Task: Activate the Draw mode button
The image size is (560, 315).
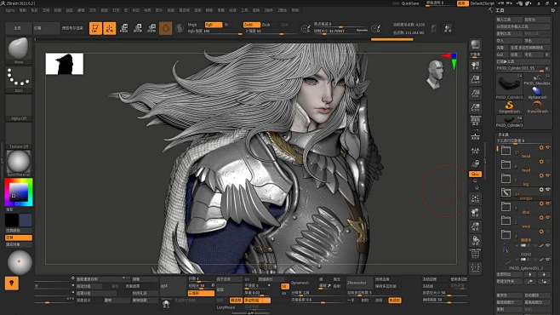Action: coord(110,28)
